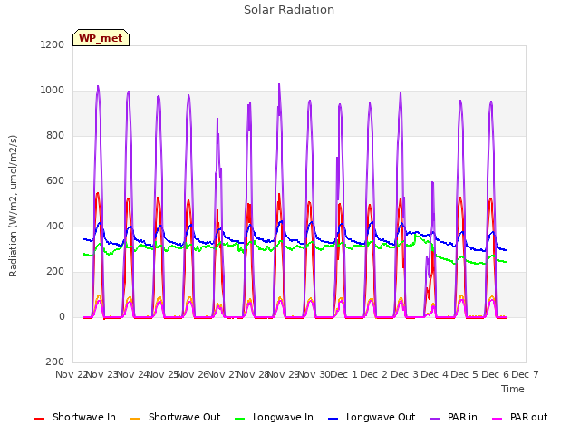Click the Time x-axis title
Image resolution: width=580 pixels, height=435 pixels.
513,389
